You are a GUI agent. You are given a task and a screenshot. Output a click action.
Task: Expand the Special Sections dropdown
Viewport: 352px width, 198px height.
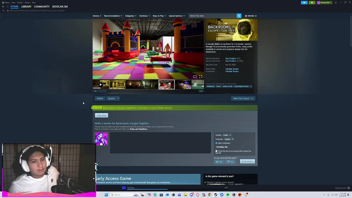[x=177, y=16]
